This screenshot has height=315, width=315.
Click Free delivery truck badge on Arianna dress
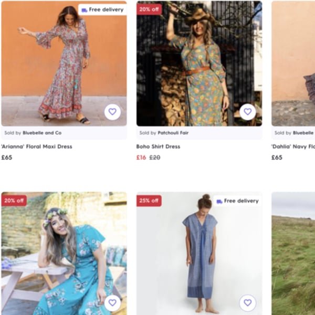(x=102, y=9)
